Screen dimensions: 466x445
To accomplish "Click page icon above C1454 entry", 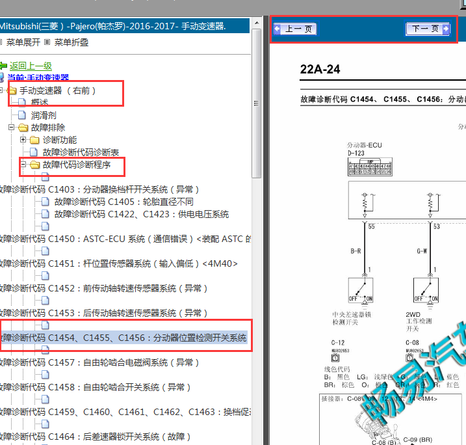I will 45,325.
